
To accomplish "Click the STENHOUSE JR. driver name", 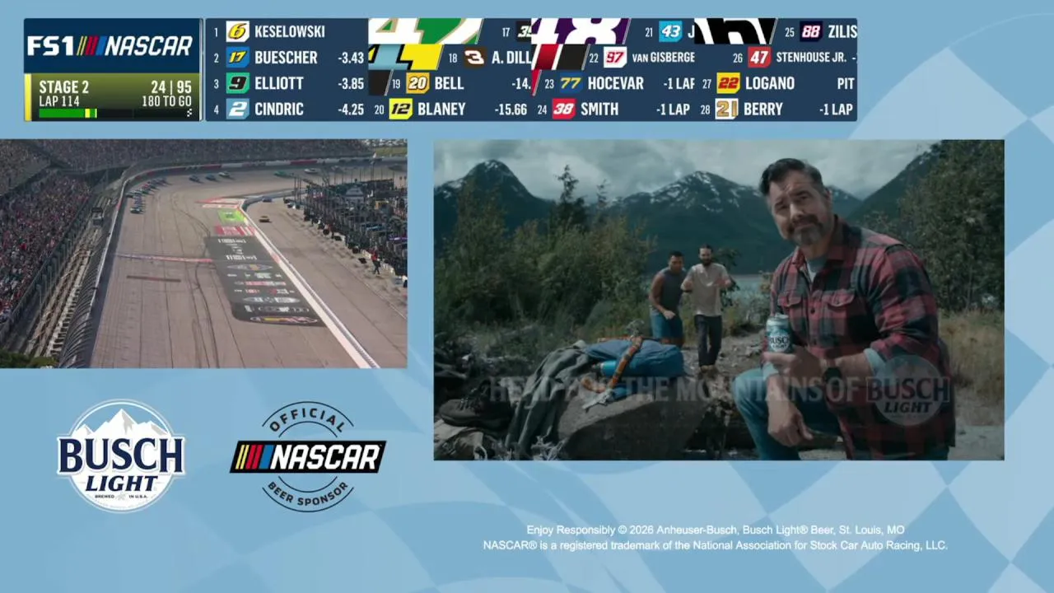I will tap(811, 58).
